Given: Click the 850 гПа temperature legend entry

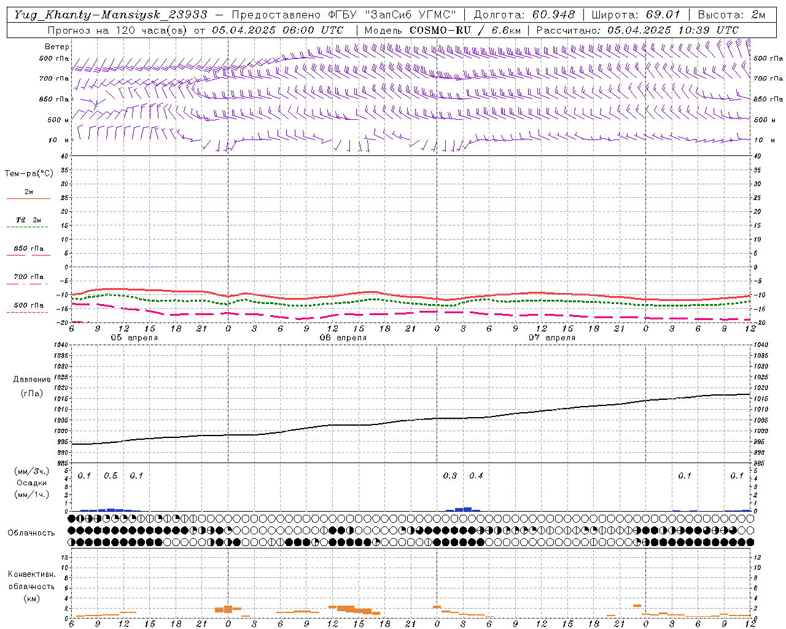Looking at the screenshot, I should (x=28, y=249).
